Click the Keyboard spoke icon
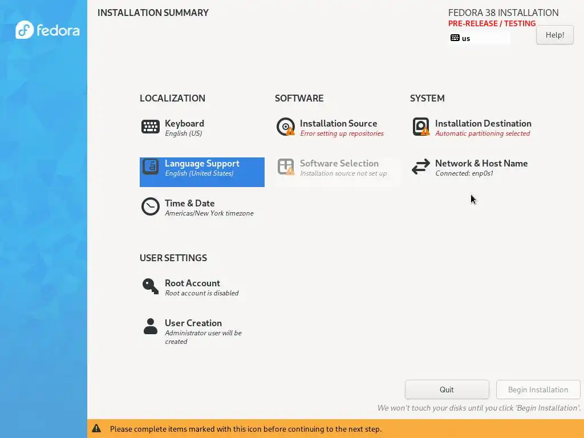Screen dimensions: 584x438 [151, 127]
